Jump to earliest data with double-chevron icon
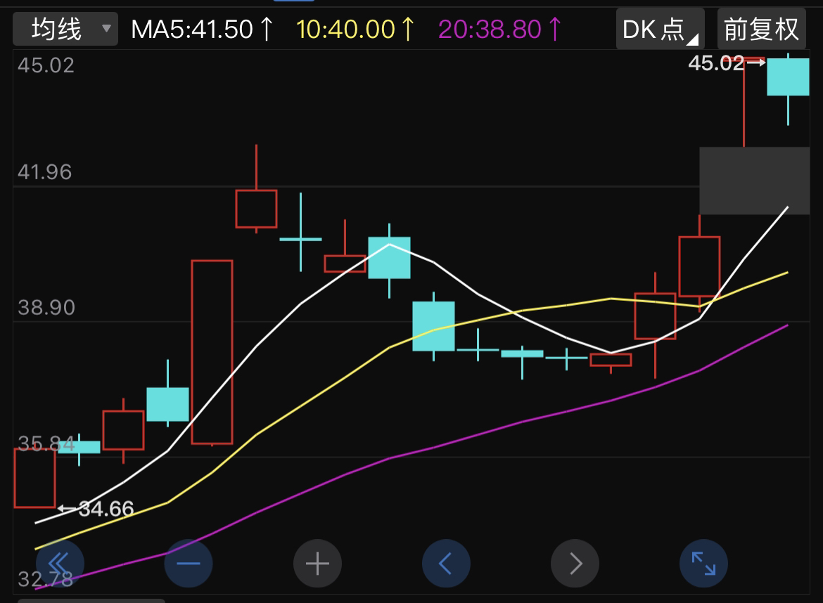 60,563
